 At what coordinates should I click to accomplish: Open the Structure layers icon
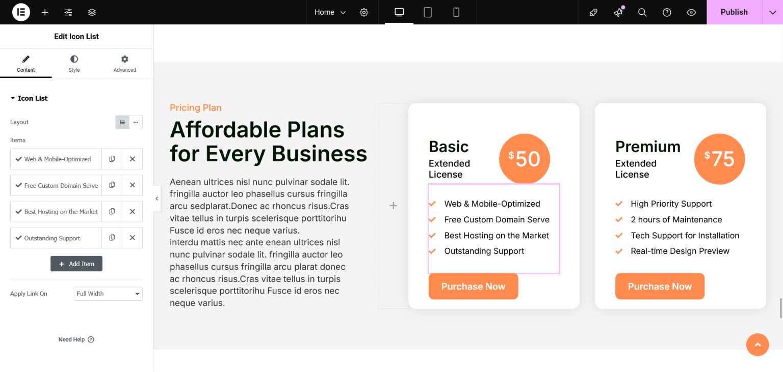click(92, 12)
